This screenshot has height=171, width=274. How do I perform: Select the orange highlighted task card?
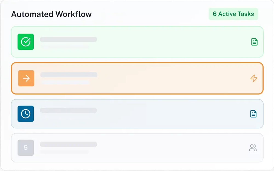(x=164, y=78)
